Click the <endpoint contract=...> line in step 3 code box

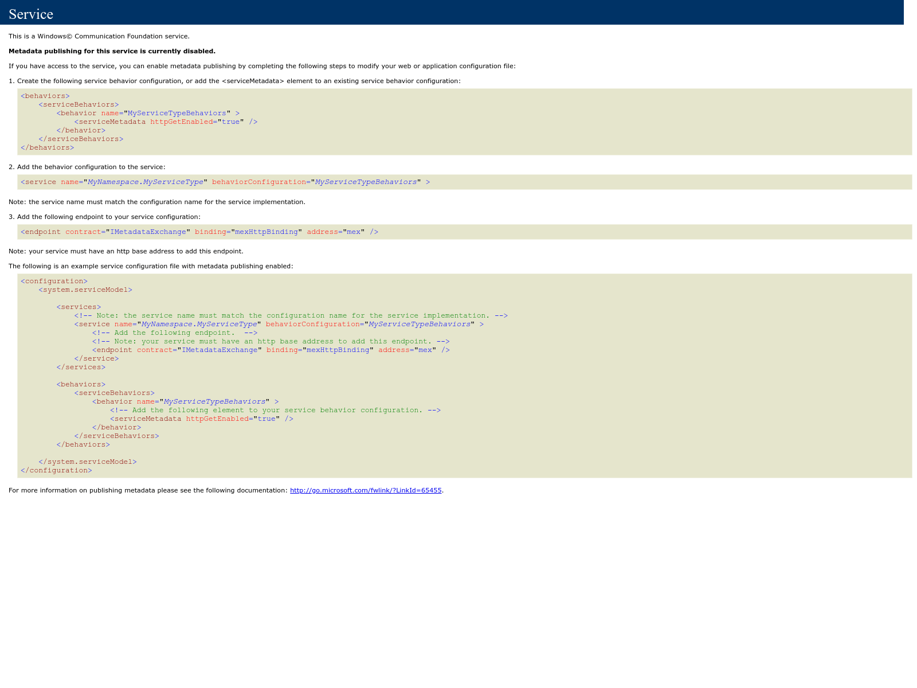tap(199, 232)
